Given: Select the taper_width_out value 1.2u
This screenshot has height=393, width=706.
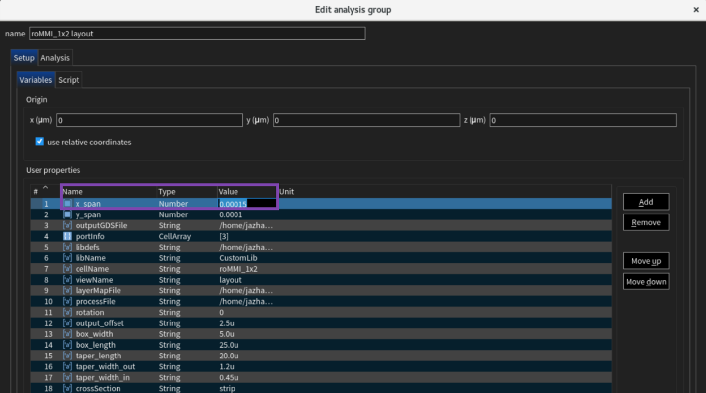Looking at the screenshot, I should pyautogui.click(x=227, y=366).
